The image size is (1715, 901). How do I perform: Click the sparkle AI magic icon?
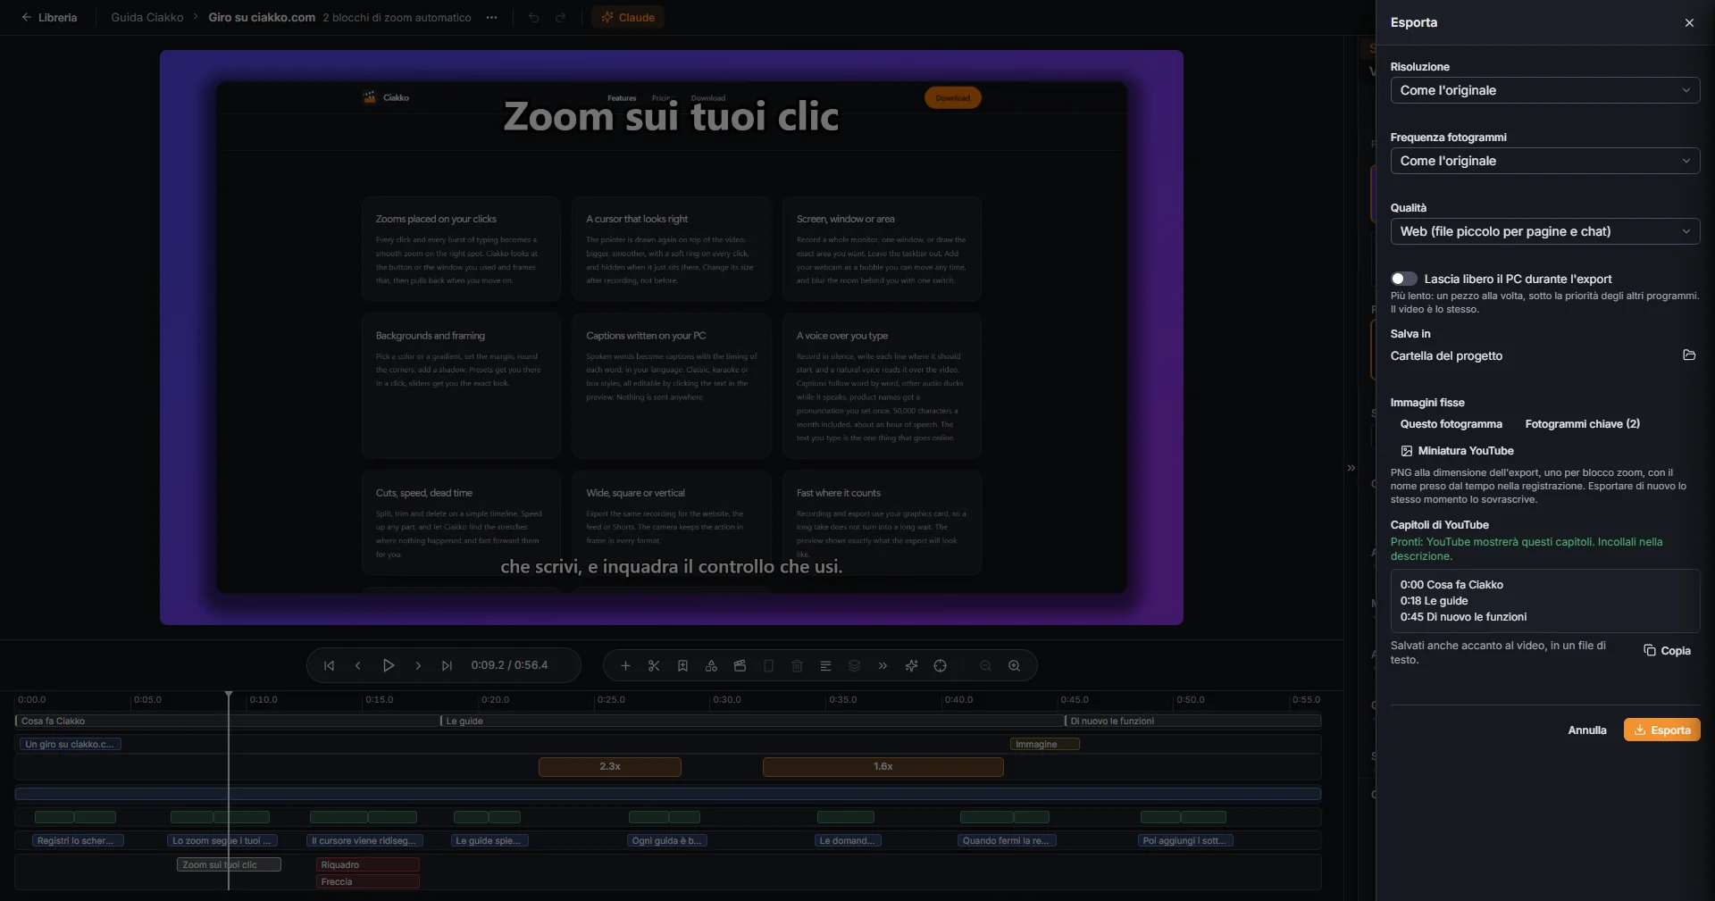911,665
